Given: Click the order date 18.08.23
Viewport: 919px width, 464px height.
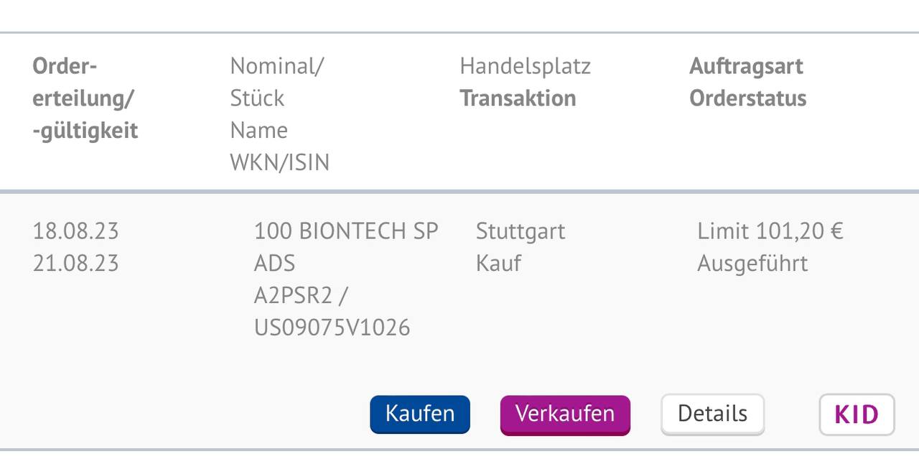Looking at the screenshot, I should 78,231.
